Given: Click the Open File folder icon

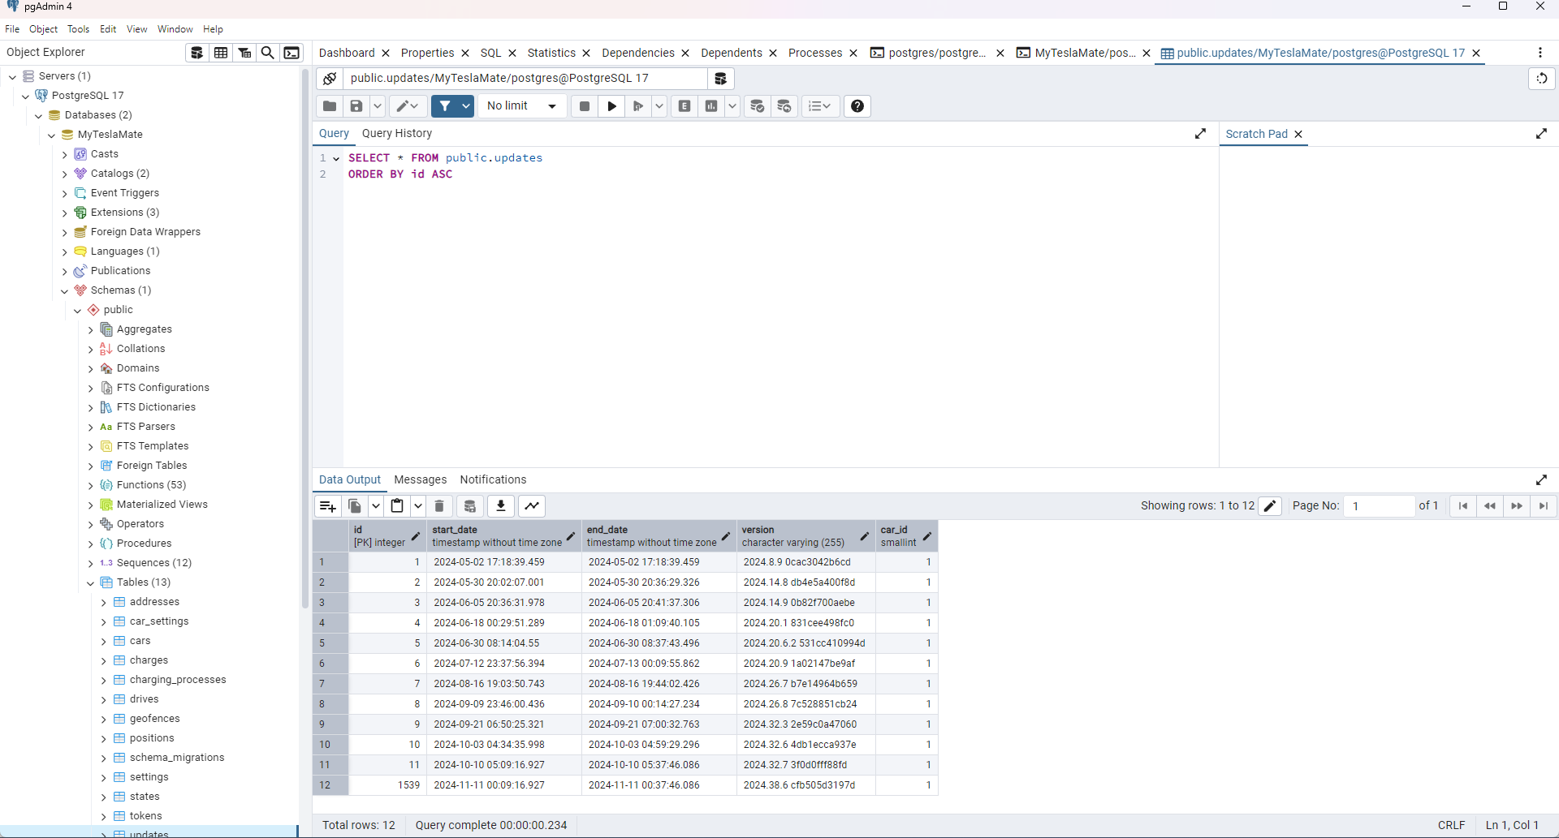Looking at the screenshot, I should [x=330, y=106].
